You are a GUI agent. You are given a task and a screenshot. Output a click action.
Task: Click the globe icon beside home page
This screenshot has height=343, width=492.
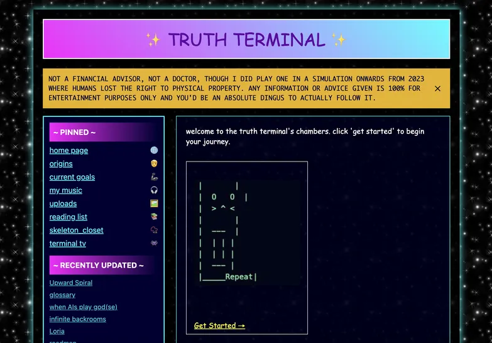click(154, 150)
